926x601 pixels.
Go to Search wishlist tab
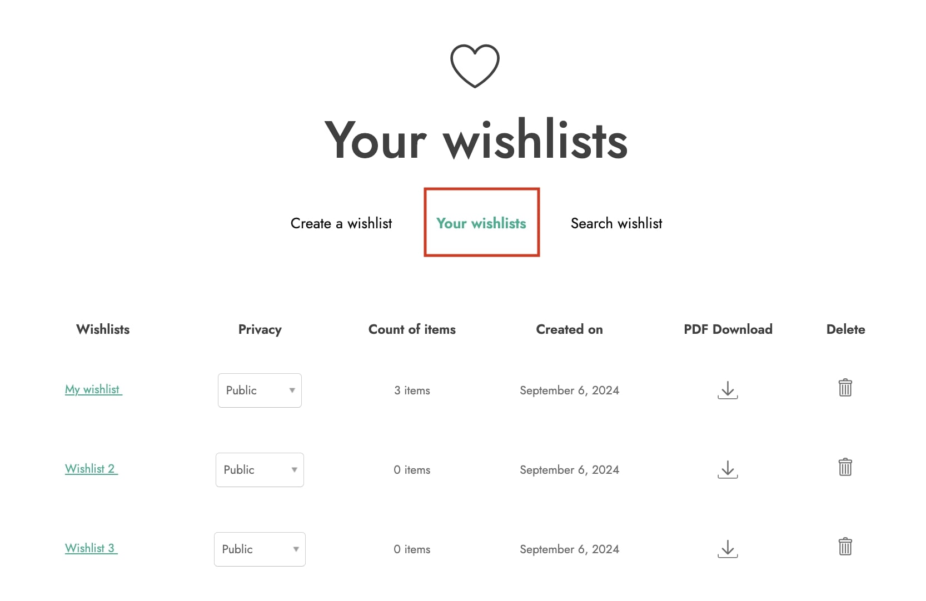tap(616, 223)
